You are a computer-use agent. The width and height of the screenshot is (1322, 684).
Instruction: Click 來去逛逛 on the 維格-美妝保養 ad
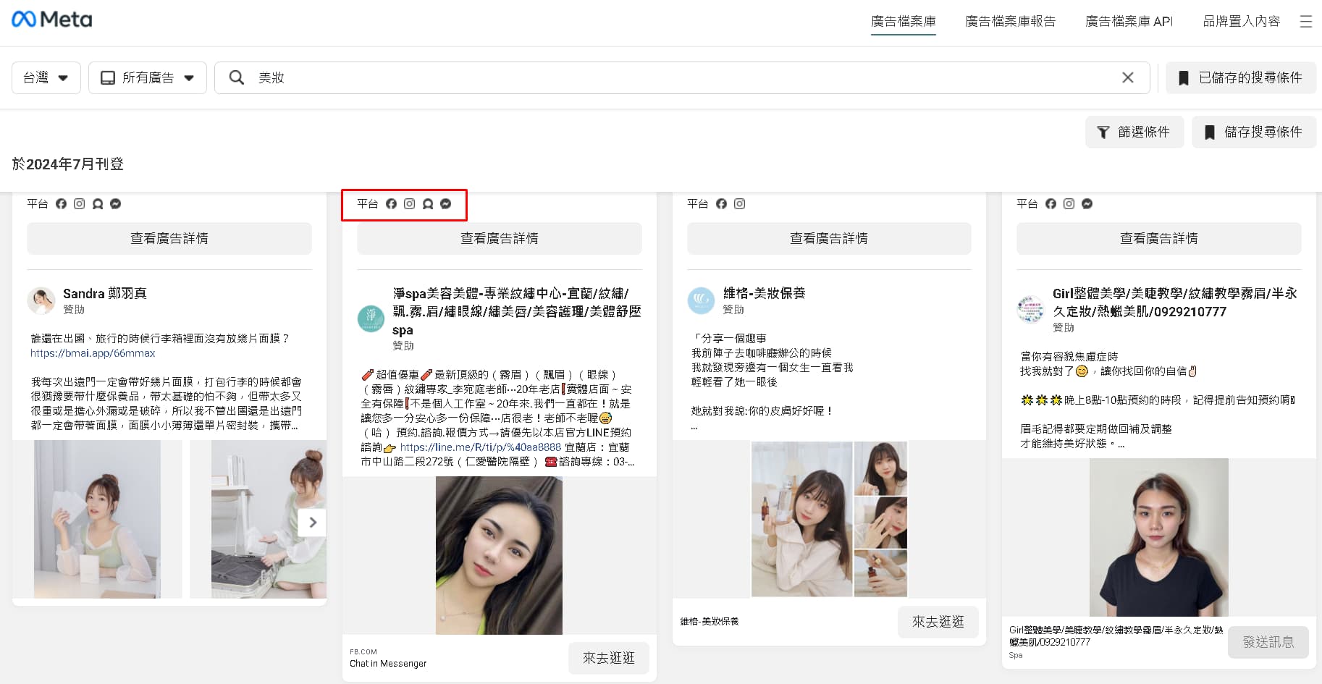point(938,622)
